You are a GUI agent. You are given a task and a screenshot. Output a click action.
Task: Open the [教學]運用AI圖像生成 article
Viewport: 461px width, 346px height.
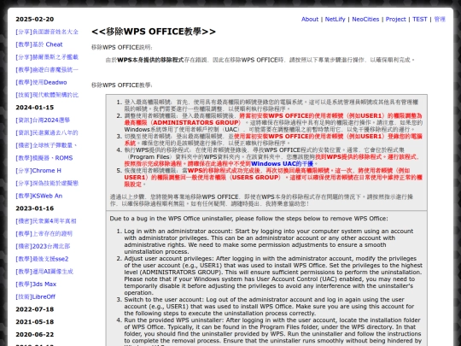[44, 272]
